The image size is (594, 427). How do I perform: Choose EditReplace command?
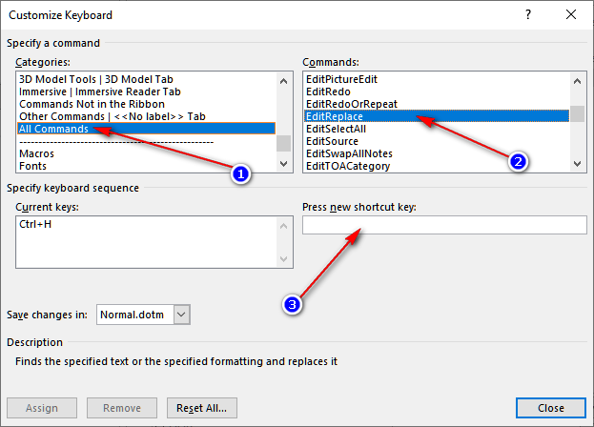(437, 116)
